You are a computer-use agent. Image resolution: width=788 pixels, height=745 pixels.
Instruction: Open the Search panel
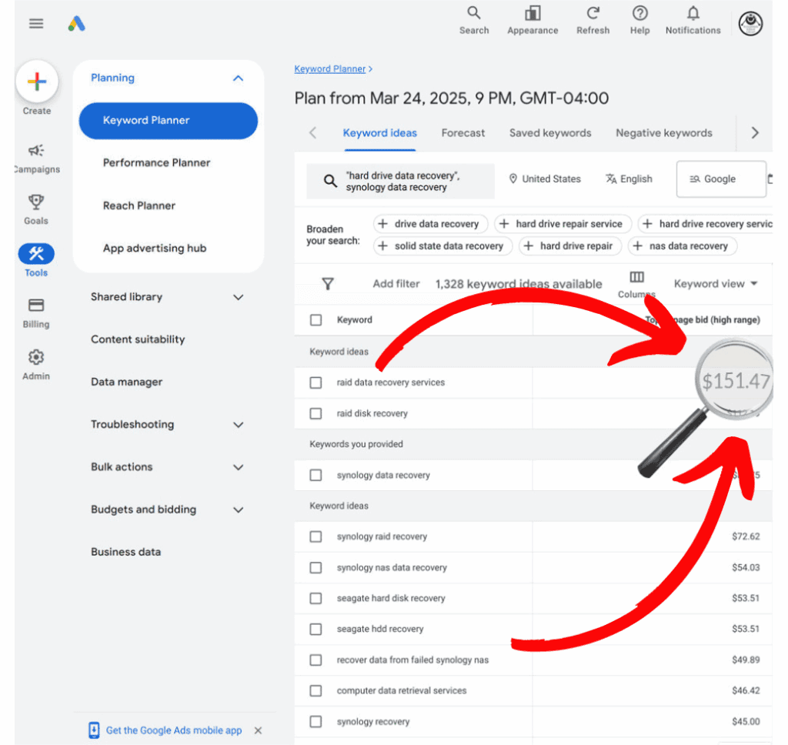474,19
